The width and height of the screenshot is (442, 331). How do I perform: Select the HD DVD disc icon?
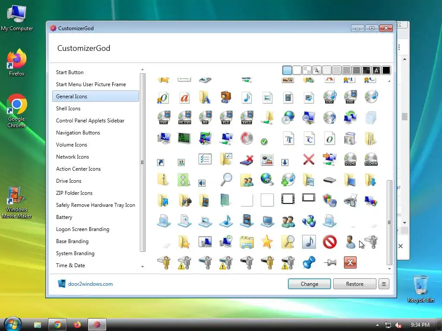click(184, 118)
